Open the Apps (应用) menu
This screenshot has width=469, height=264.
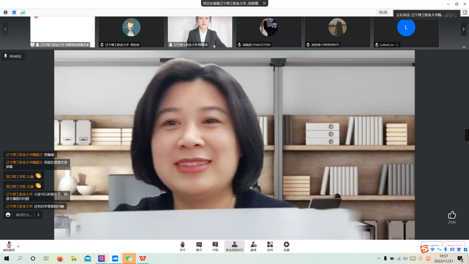[x=270, y=246]
